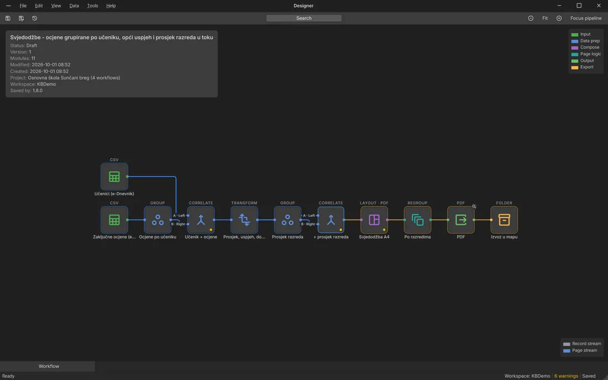Click the Record stream legend label
The height and width of the screenshot is (380, 608).
[586, 344]
